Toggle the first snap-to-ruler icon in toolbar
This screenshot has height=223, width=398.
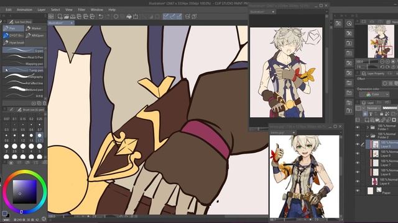(166, 17)
